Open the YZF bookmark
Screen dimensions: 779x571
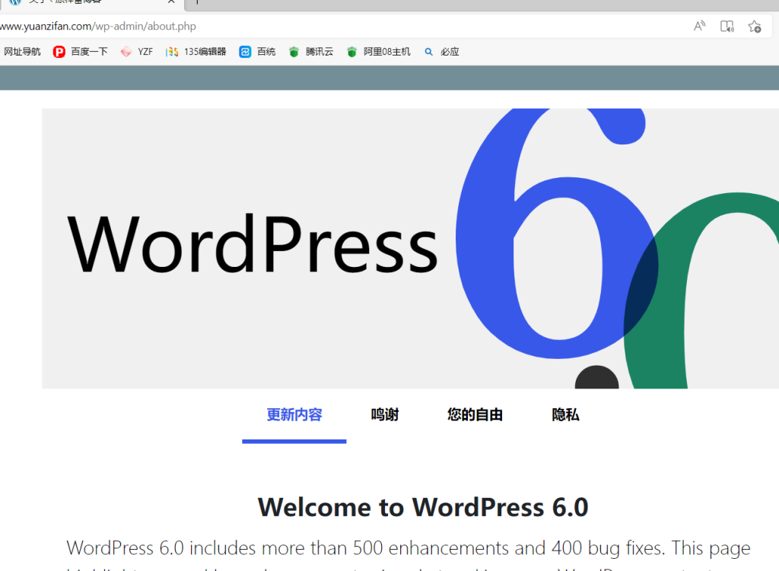pyautogui.click(x=137, y=52)
